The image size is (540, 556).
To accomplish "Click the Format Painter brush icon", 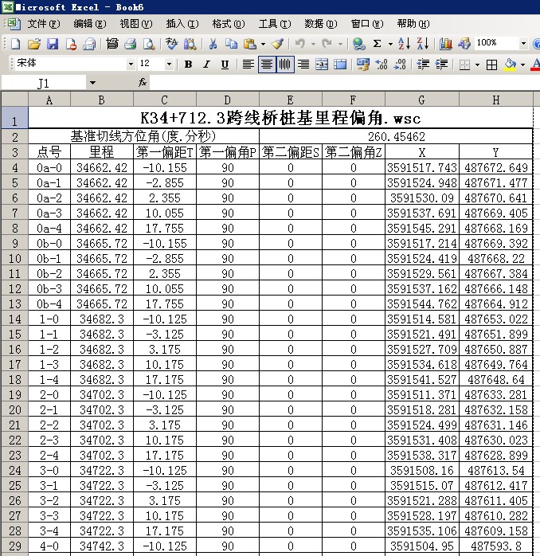I will tap(277, 44).
